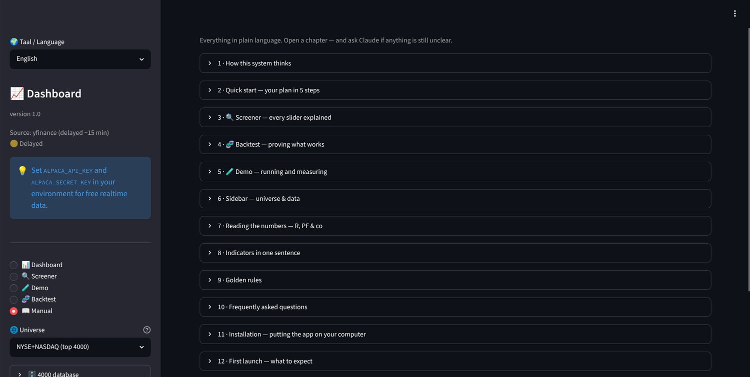This screenshot has height=377, width=750.
Task: Expand Quick start — your plan in 5 steps
Action: coord(455,90)
